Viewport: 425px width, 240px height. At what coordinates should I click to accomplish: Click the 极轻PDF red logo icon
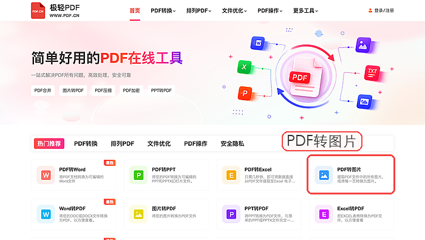[38, 10]
